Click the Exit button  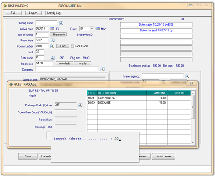pos(13,13)
